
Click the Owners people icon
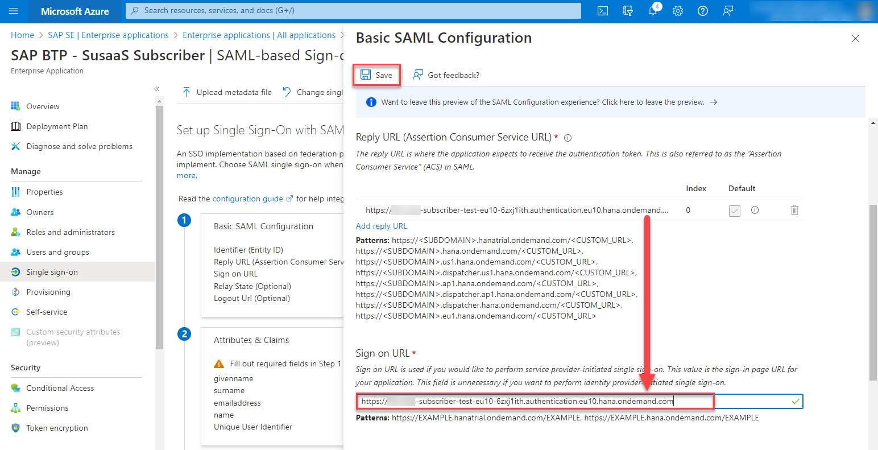[16, 212]
